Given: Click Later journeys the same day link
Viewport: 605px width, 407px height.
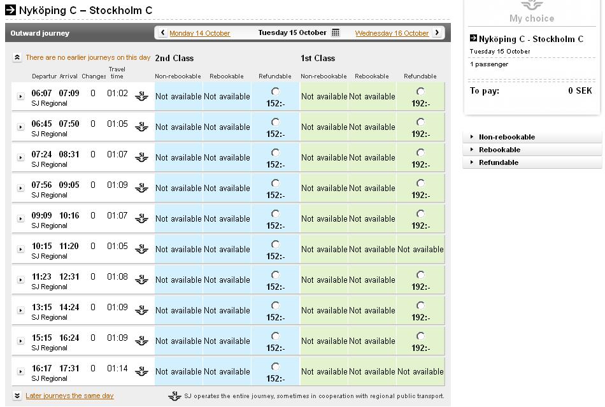Looking at the screenshot, I should click(69, 396).
